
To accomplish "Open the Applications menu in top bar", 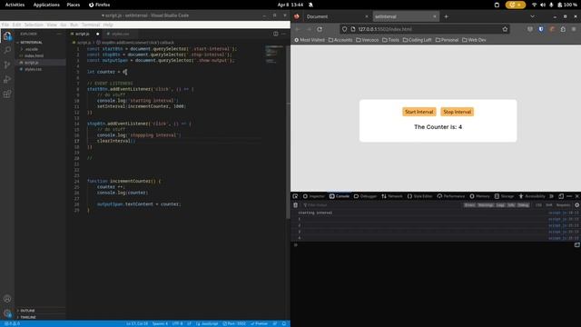I will tap(46, 5).
